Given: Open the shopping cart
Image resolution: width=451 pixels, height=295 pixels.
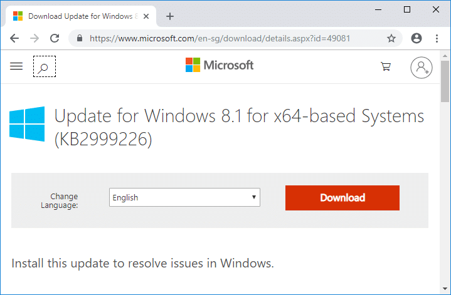Looking at the screenshot, I should (x=386, y=66).
